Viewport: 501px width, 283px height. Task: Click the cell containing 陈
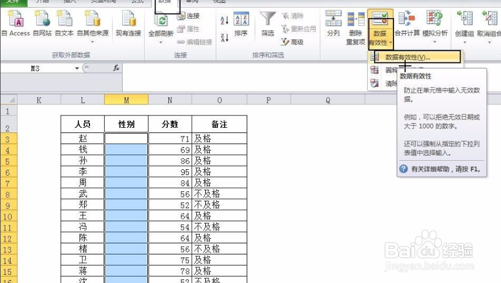point(82,237)
